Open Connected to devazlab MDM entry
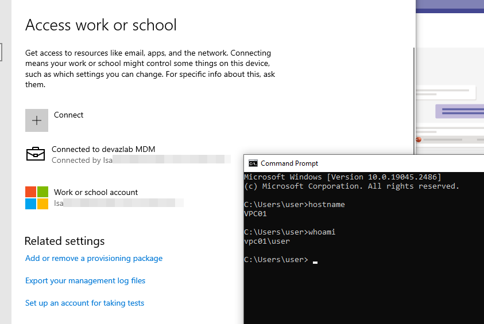The height and width of the screenshot is (324, 484). pyautogui.click(x=129, y=154)
